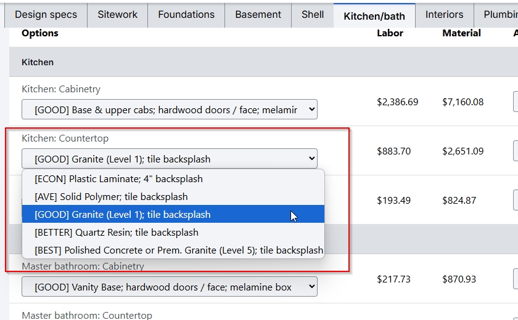Screen dimensions: 518x320
Task: Select the BEST Polished Concrete option
Action: click(x=179, y=250)
